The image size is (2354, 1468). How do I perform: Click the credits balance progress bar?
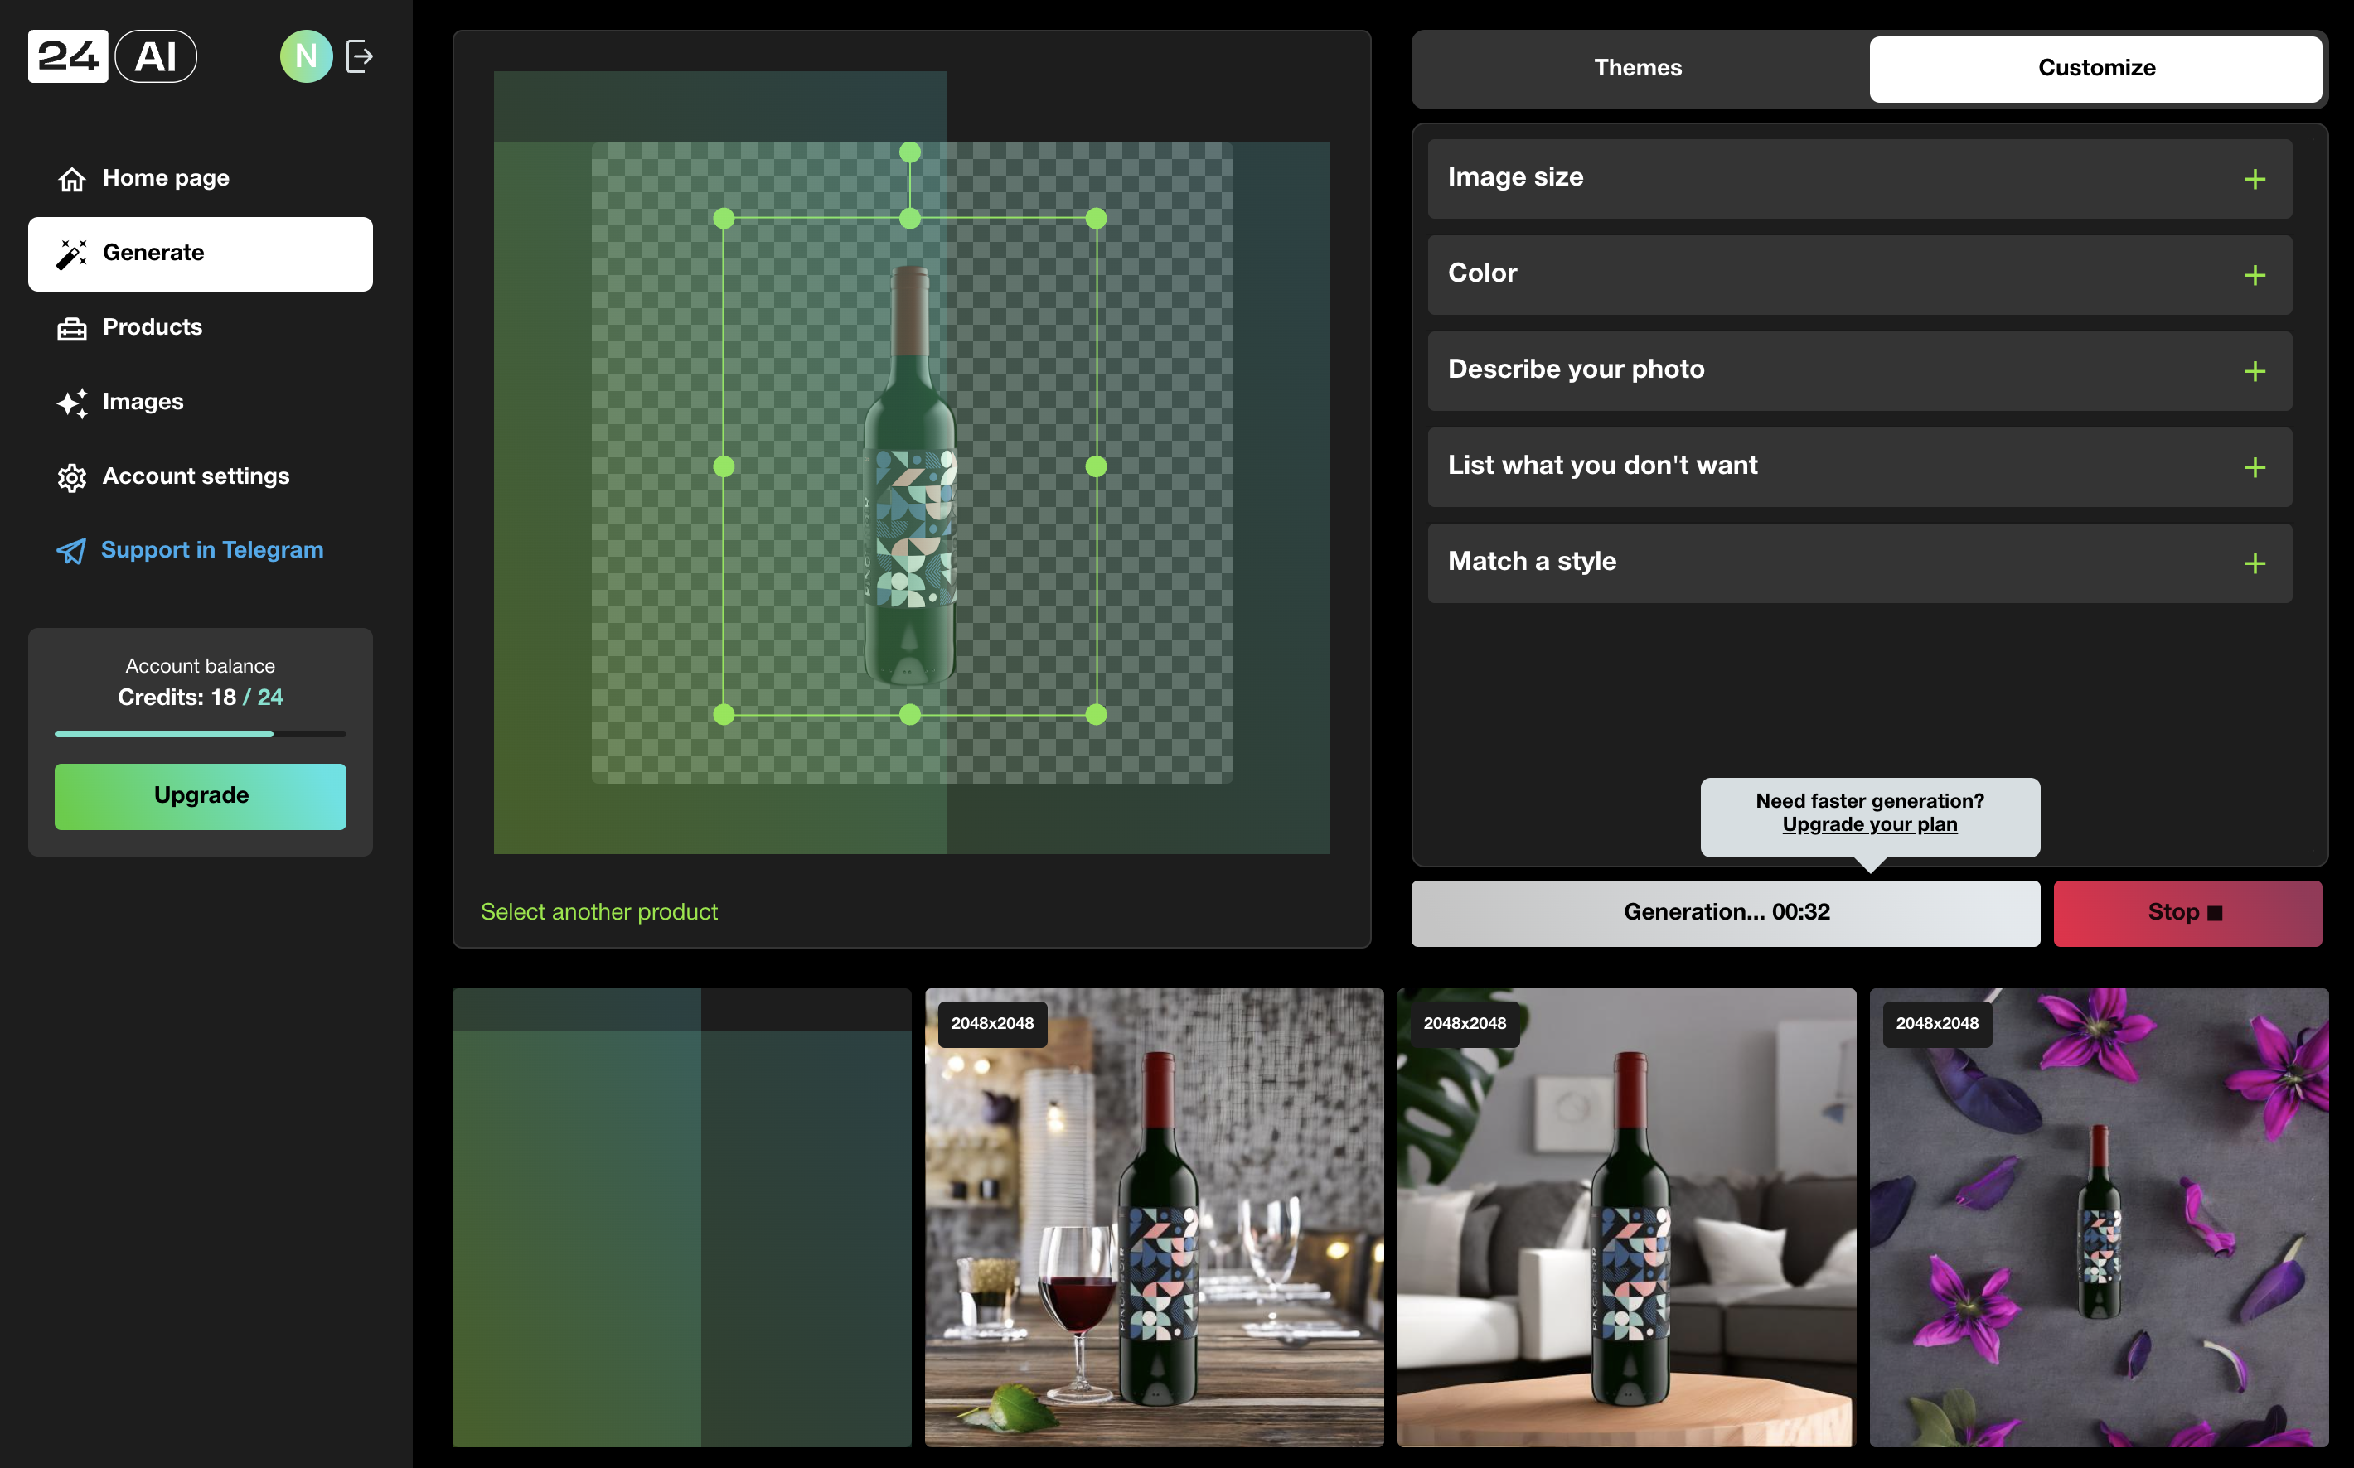point(200,734)
